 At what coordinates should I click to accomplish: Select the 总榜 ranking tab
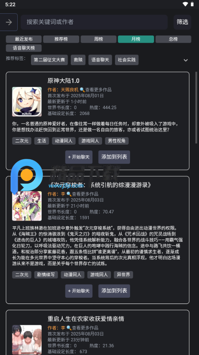[x=173, y=39]
